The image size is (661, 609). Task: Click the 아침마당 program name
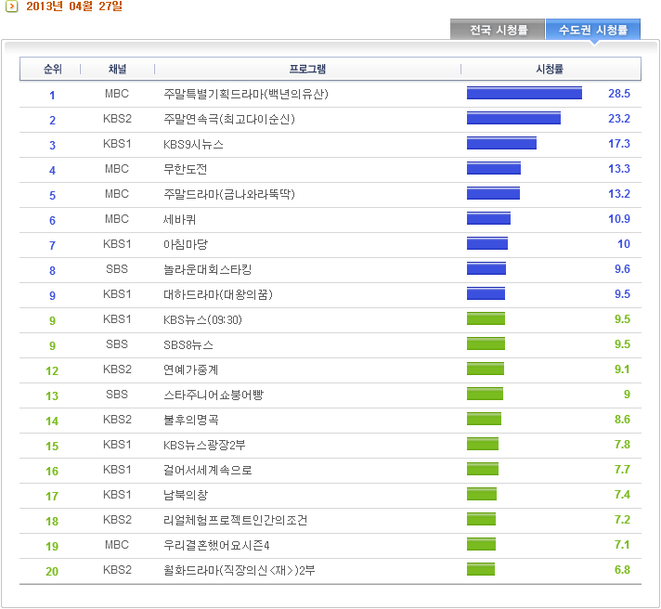(186, 244)
